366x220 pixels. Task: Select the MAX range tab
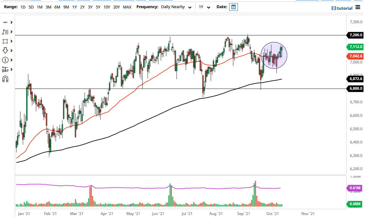pos(127,7)
